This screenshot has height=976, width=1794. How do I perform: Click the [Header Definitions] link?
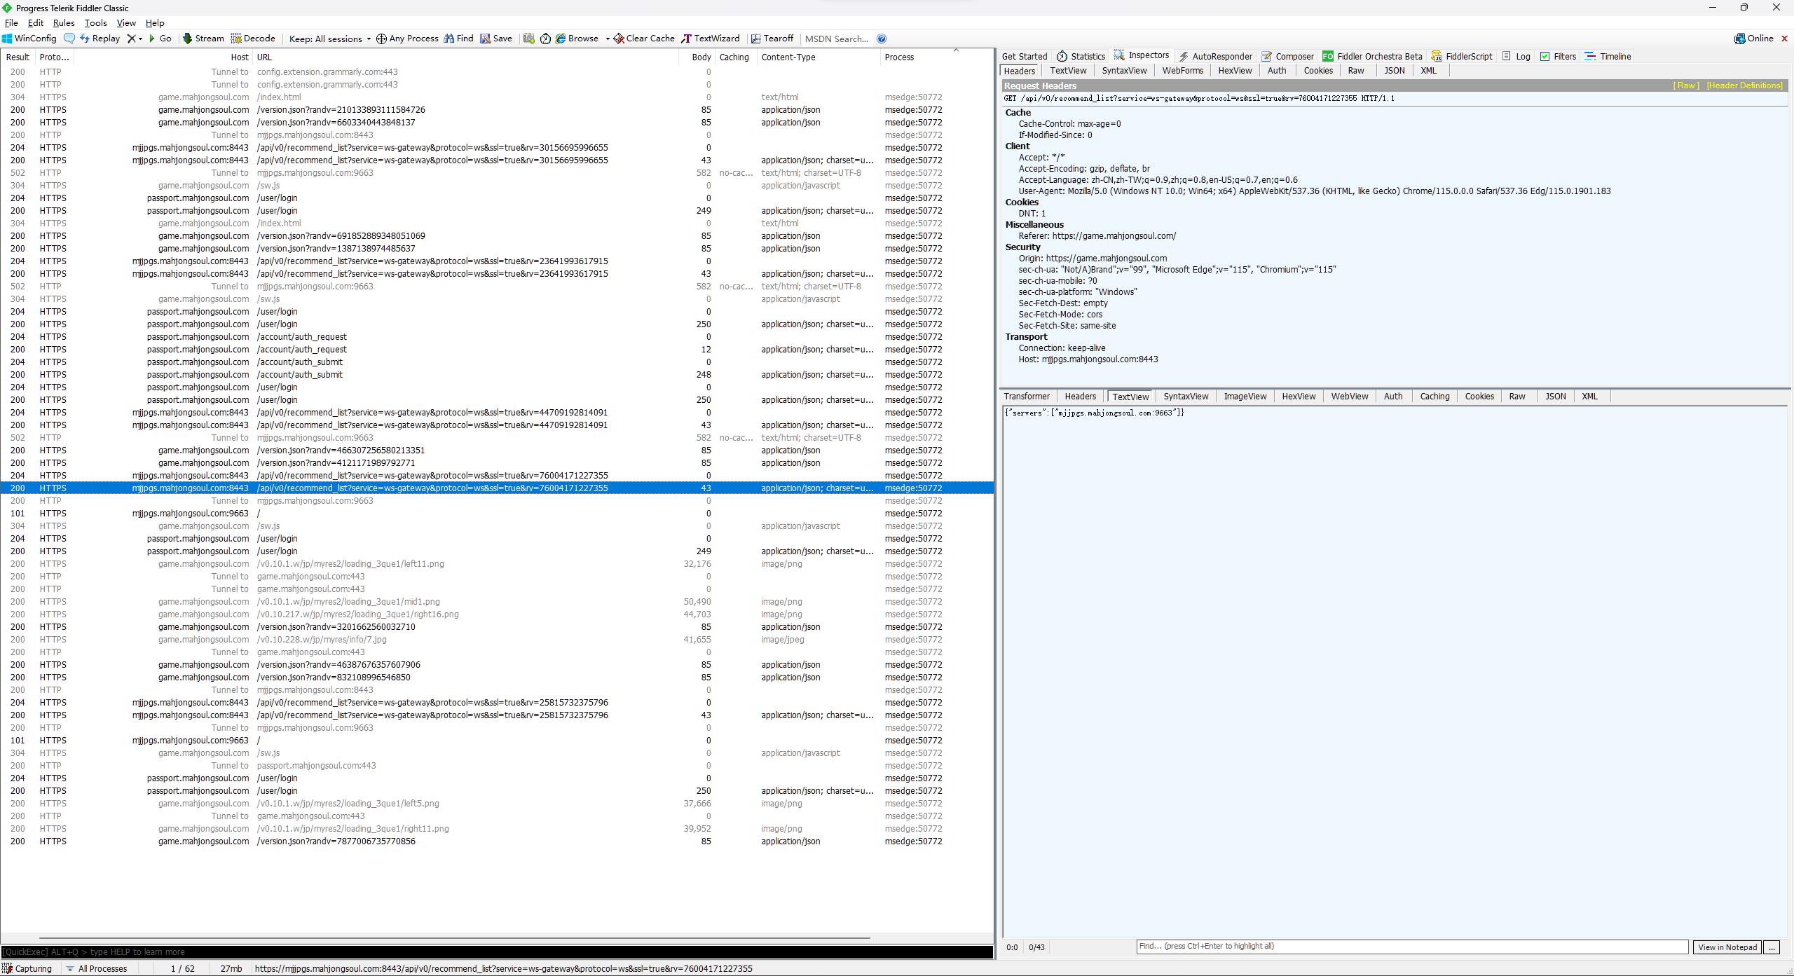[1744, 85]
